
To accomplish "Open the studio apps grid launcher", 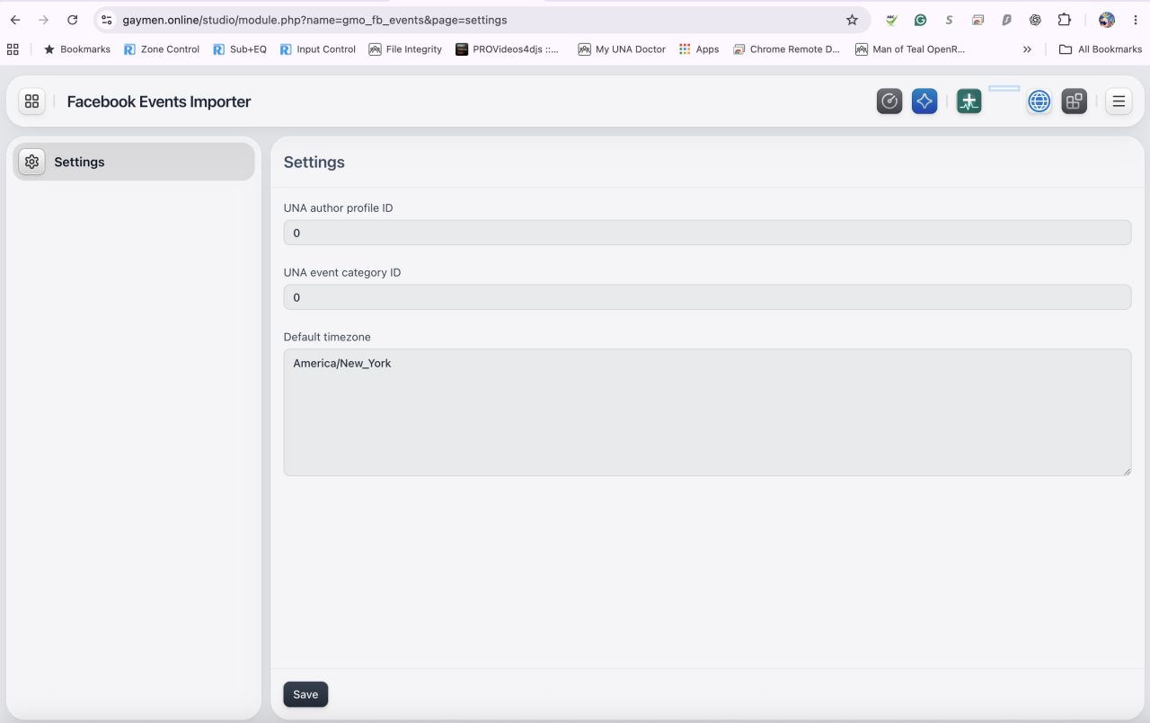I will [31, 101].
